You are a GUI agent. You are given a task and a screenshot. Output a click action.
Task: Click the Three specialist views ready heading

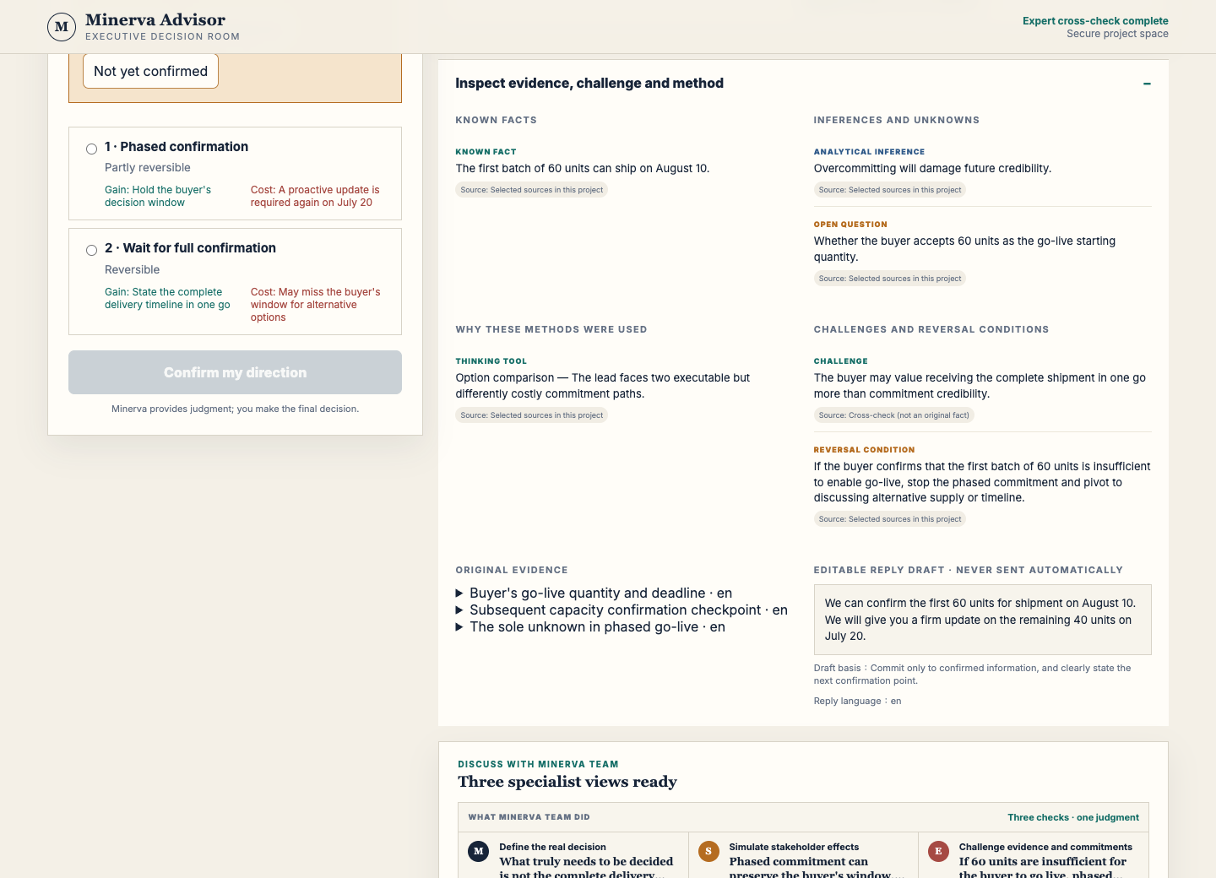pyautogui.click(x=567, y=782)
